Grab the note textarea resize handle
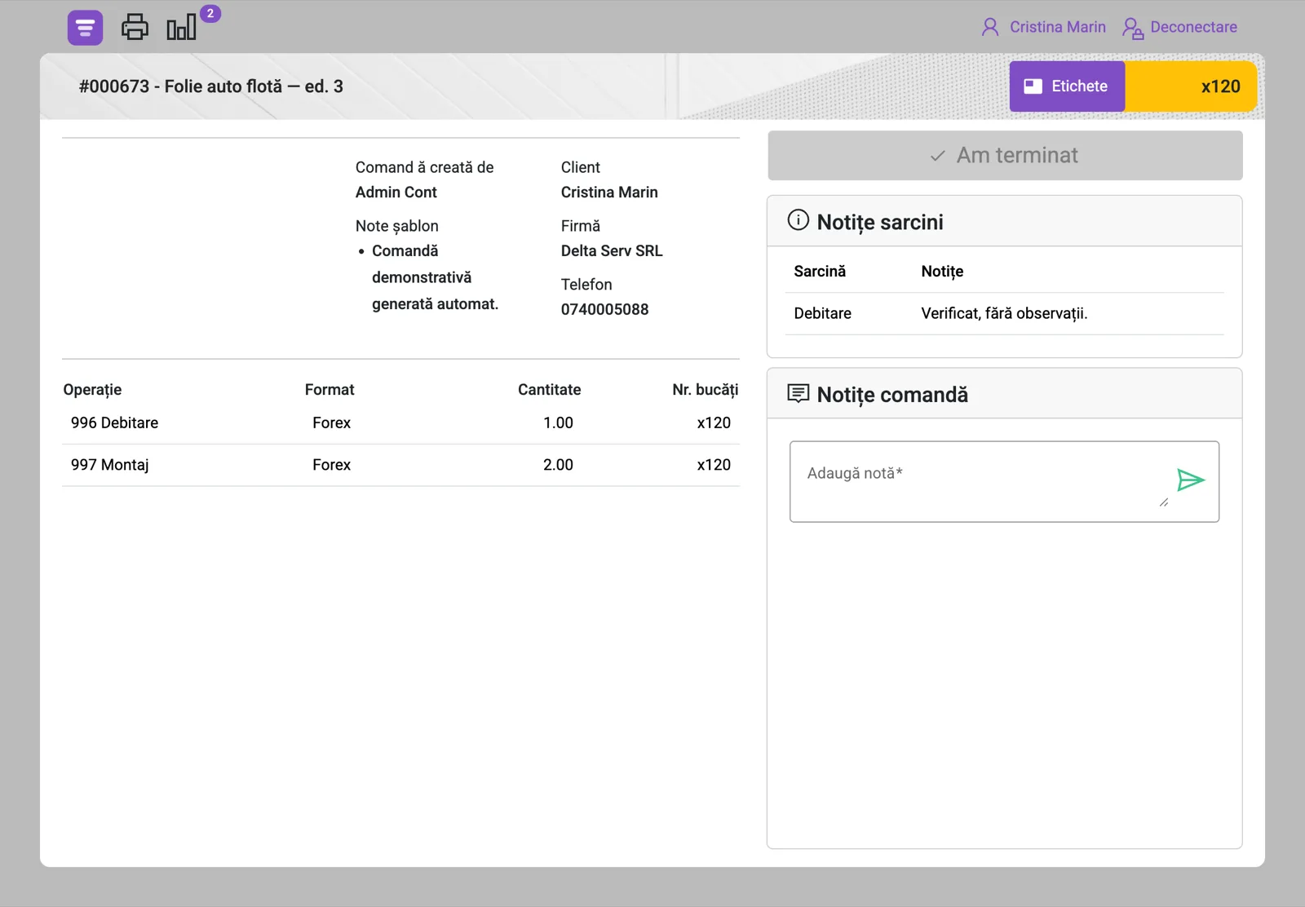The width and height of the screenshot is (1305, 907). [1164, 502]
